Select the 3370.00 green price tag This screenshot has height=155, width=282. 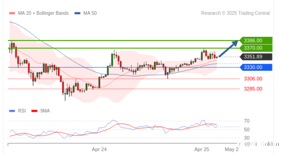coord(256,48)
